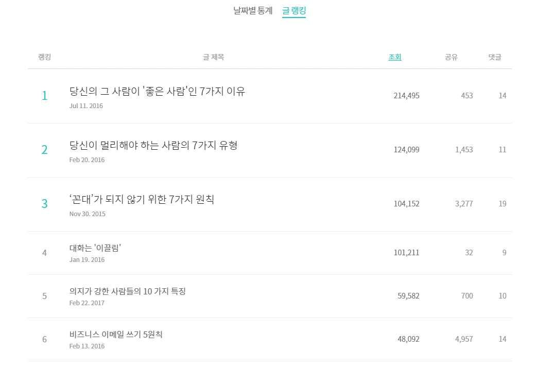Viewport: 536px width, 368px height.
Task: Click the comment count 19
Action: [x=502, y=204]
